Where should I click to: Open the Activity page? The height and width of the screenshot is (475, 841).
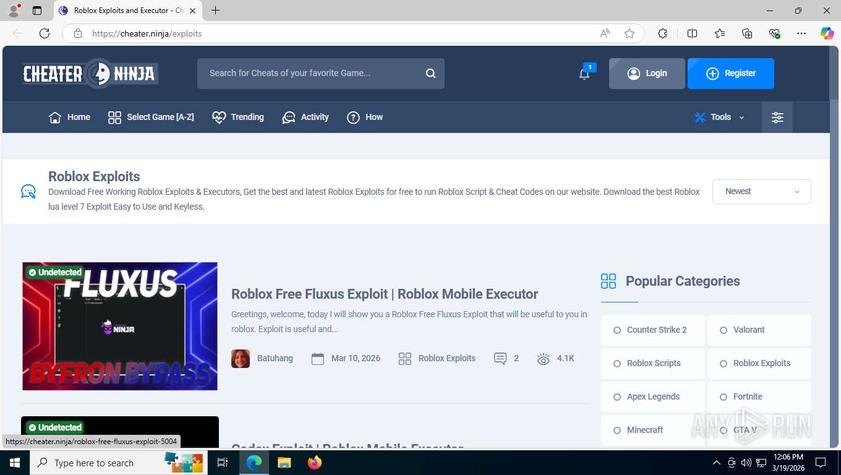click(305, 118)
